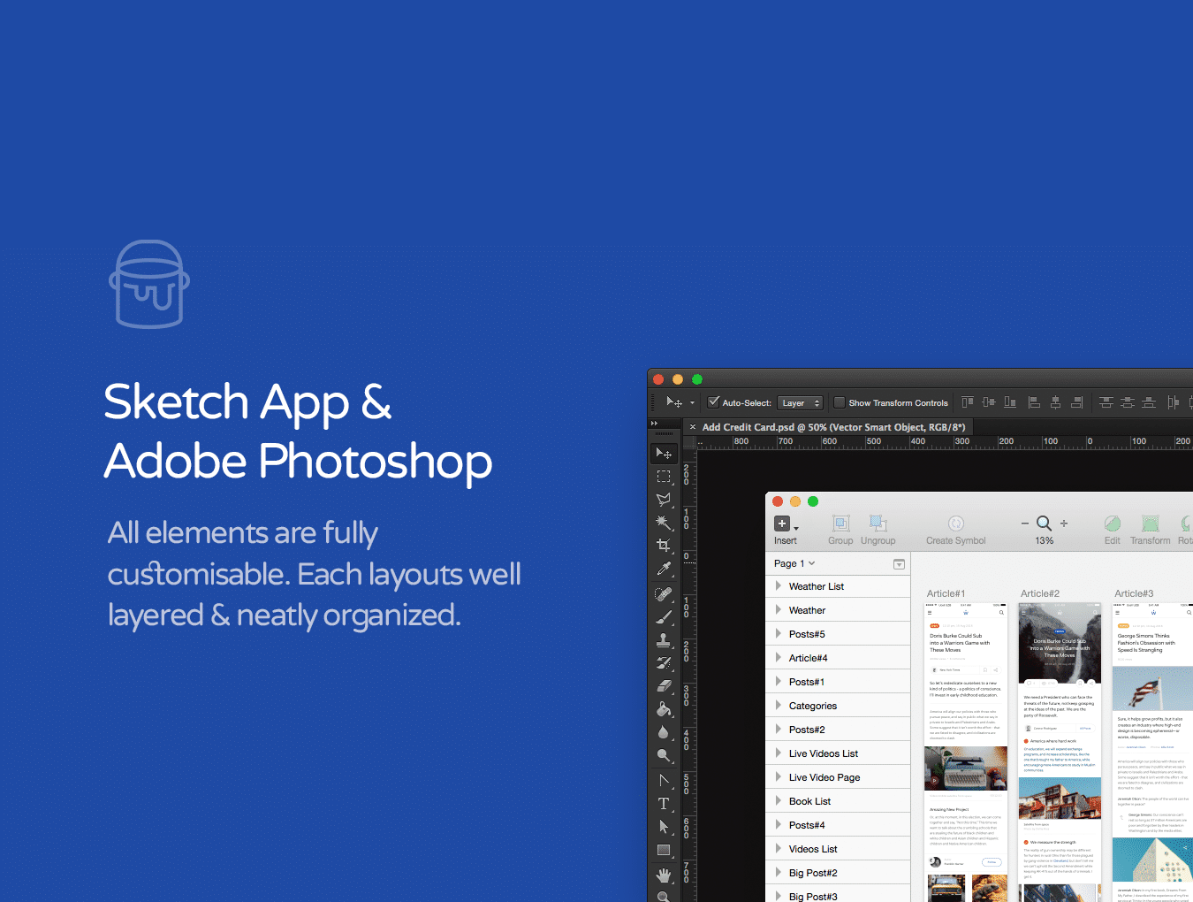The width and height of the screenshot is (1193, 902).
Task: Pick the Eyedropper tool
Action: 664,569
